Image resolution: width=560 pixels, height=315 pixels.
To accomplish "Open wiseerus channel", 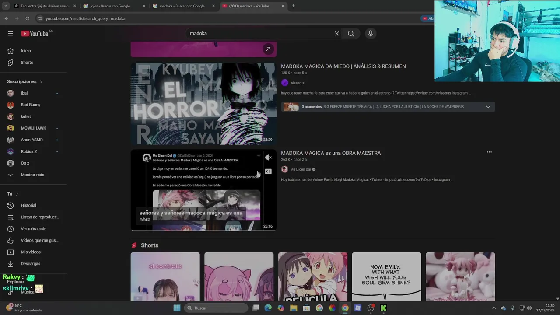I will pyautogui.click(x=297, y=83).
